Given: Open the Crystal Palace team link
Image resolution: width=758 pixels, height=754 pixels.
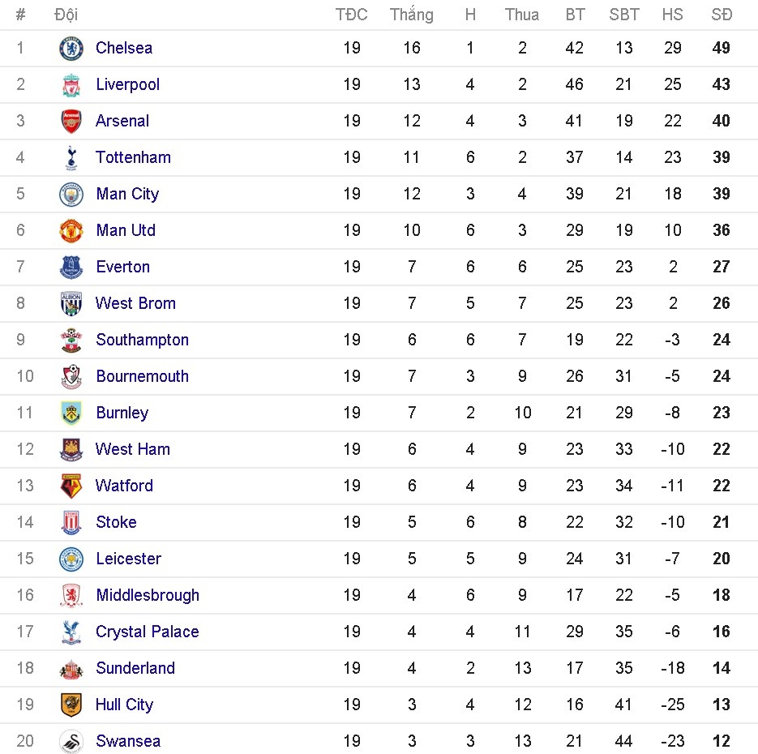Looking at the screenshot, I should [147, 632].
